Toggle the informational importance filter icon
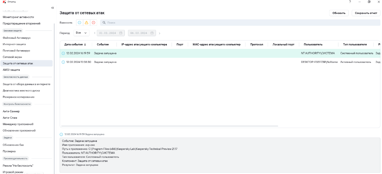This screenshot has width=382, height=174. 80,23
